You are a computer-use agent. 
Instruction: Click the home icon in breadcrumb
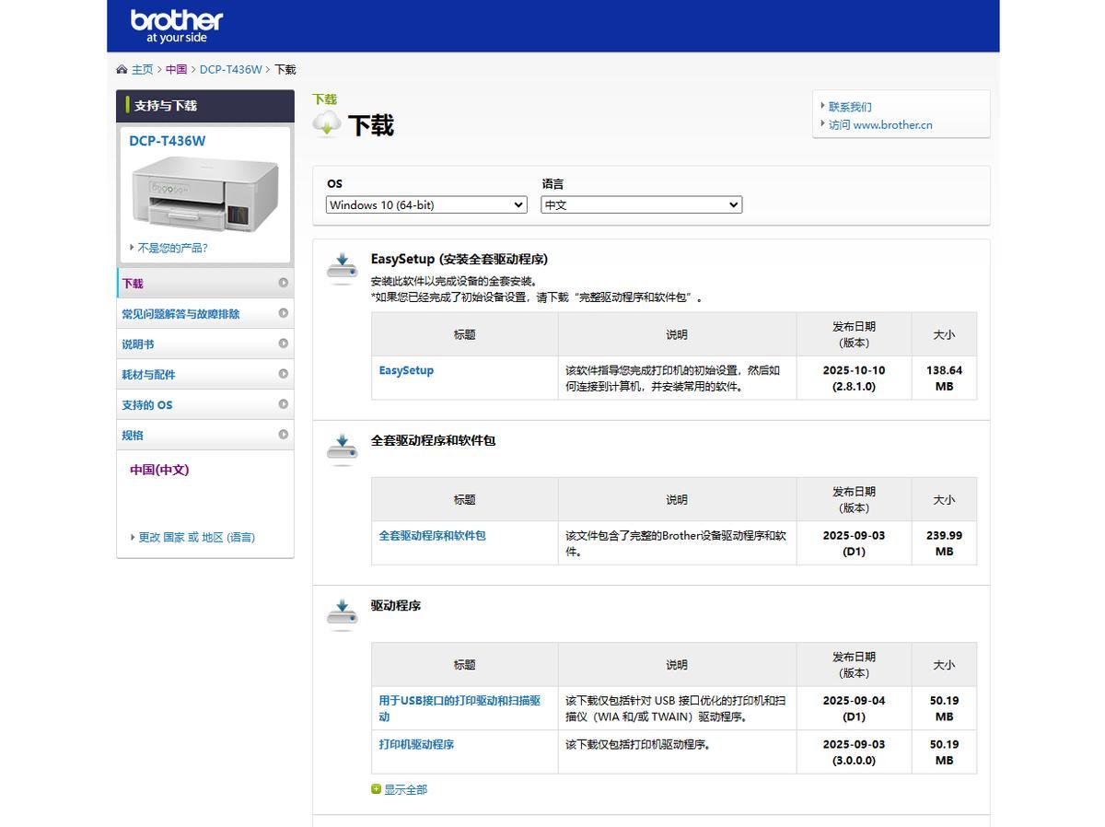pos(122,70)
